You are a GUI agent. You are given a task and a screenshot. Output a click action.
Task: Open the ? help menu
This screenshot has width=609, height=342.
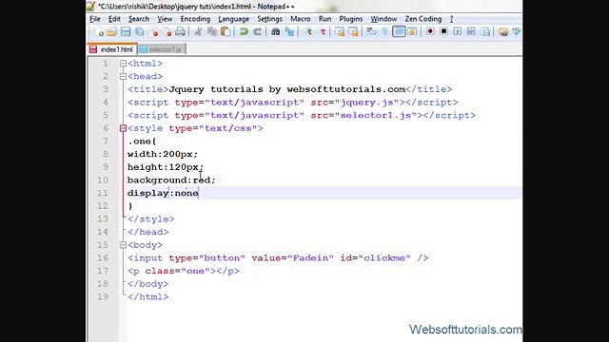[451, 19]
